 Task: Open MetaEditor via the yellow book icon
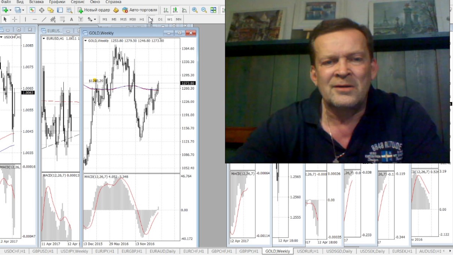(116, 10)
